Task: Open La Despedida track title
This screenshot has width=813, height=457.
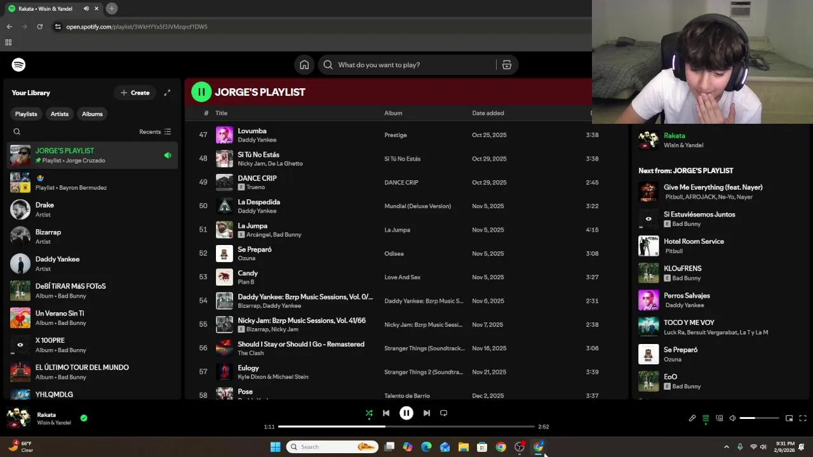Action: click(x=259, y=202)
